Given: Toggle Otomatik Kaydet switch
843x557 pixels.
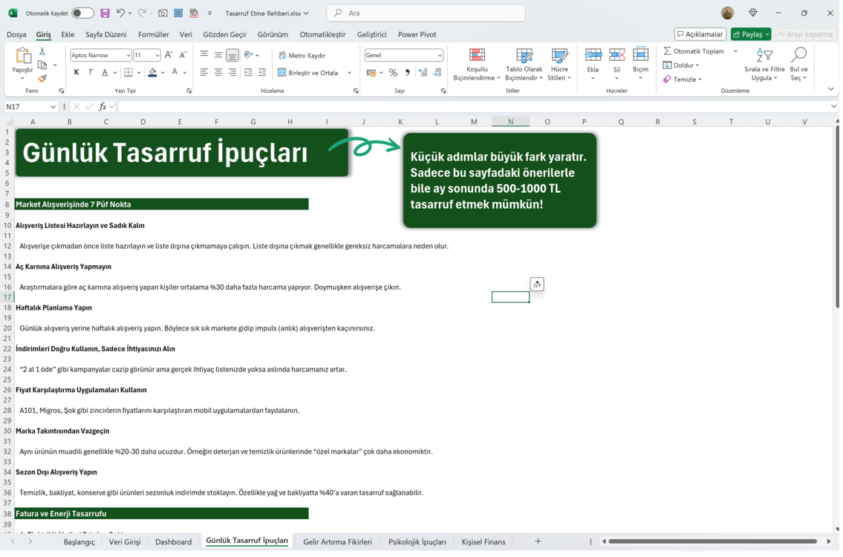Looking at the screenshot, I should pos(82,13).
